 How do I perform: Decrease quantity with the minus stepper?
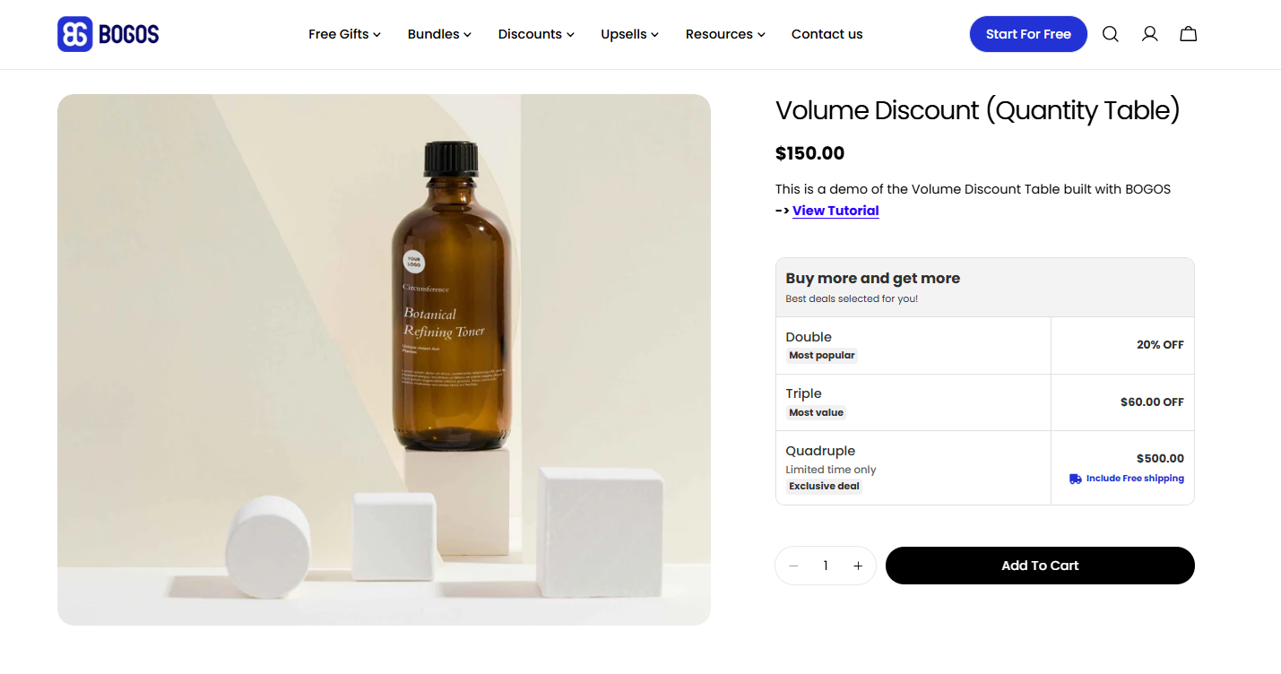pos(793,565)
